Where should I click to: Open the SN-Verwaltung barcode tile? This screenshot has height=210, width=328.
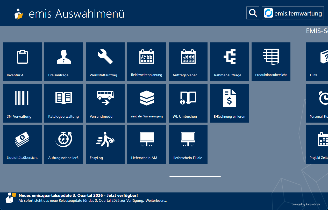click(x=22, y=103)
